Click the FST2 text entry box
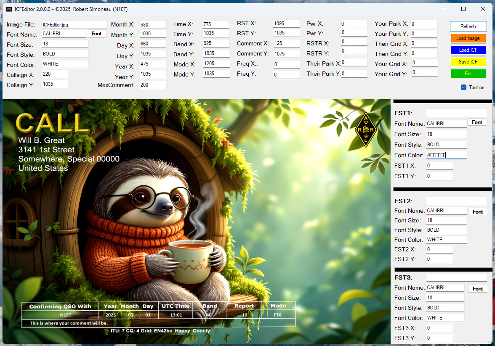Viewport: 495px width, 346px height. coord(456,201)
